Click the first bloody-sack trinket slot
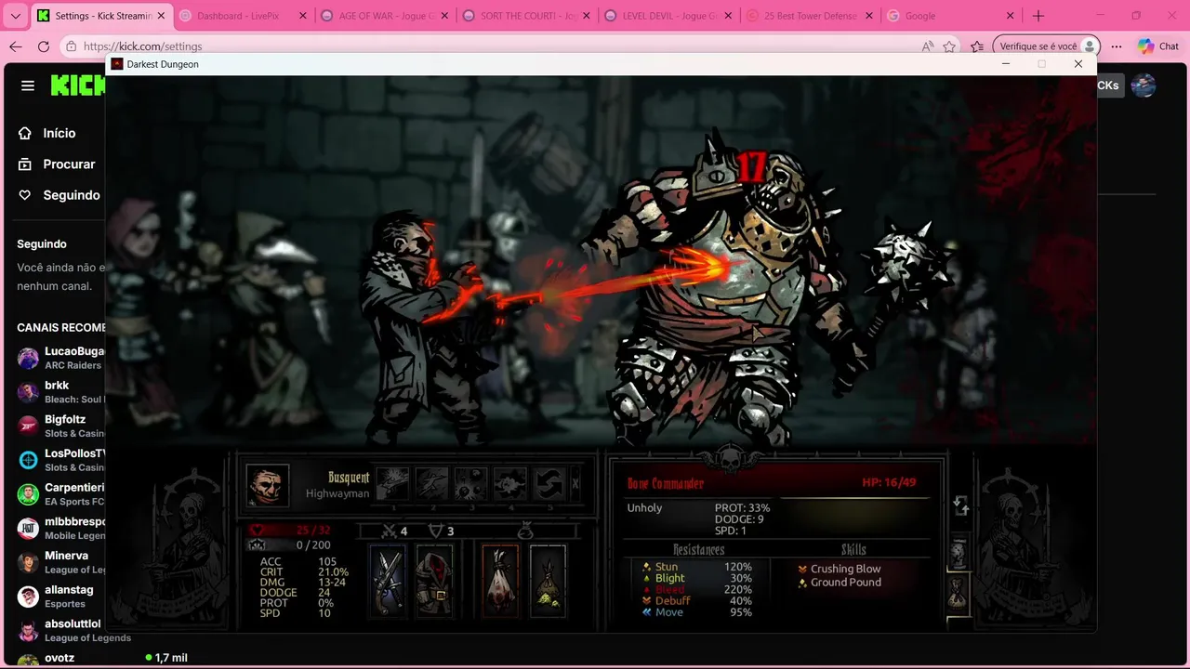Viewport: 1190px width, 669px height. [x=500, y=581]
